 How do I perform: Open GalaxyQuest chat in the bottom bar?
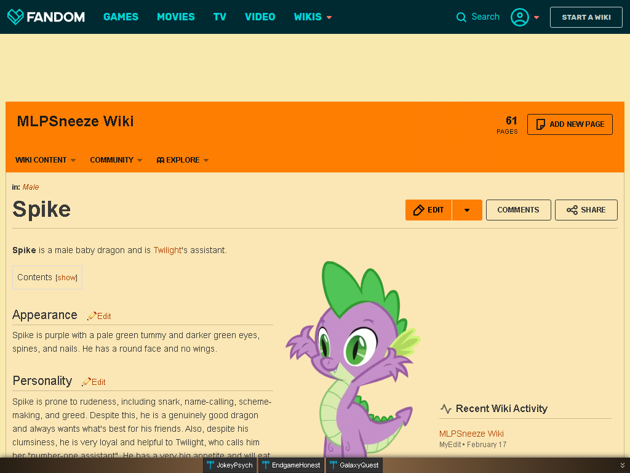click(x=354, y=466)
